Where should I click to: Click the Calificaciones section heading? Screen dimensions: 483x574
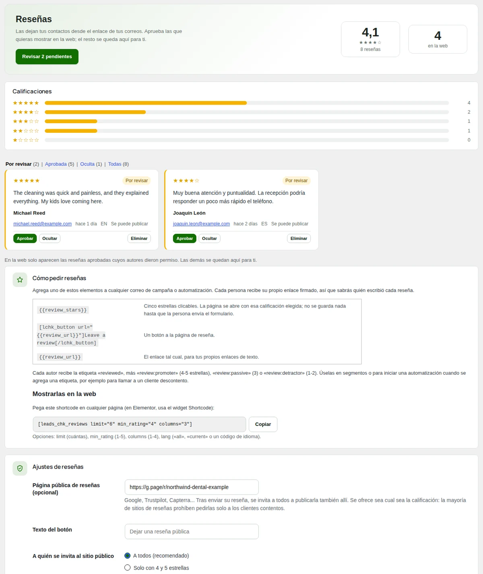coord(32,91)
